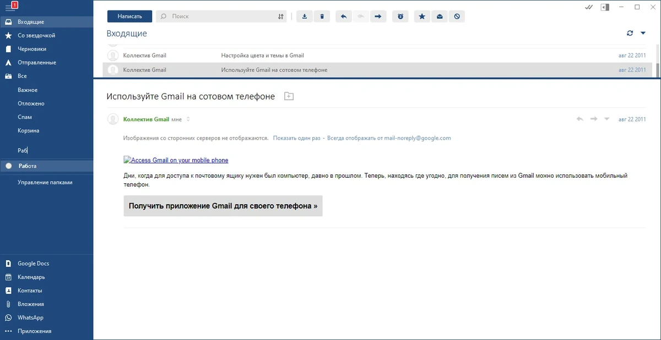Open Управление папками
The image size is (661, 340).
(x=45, y=182)
